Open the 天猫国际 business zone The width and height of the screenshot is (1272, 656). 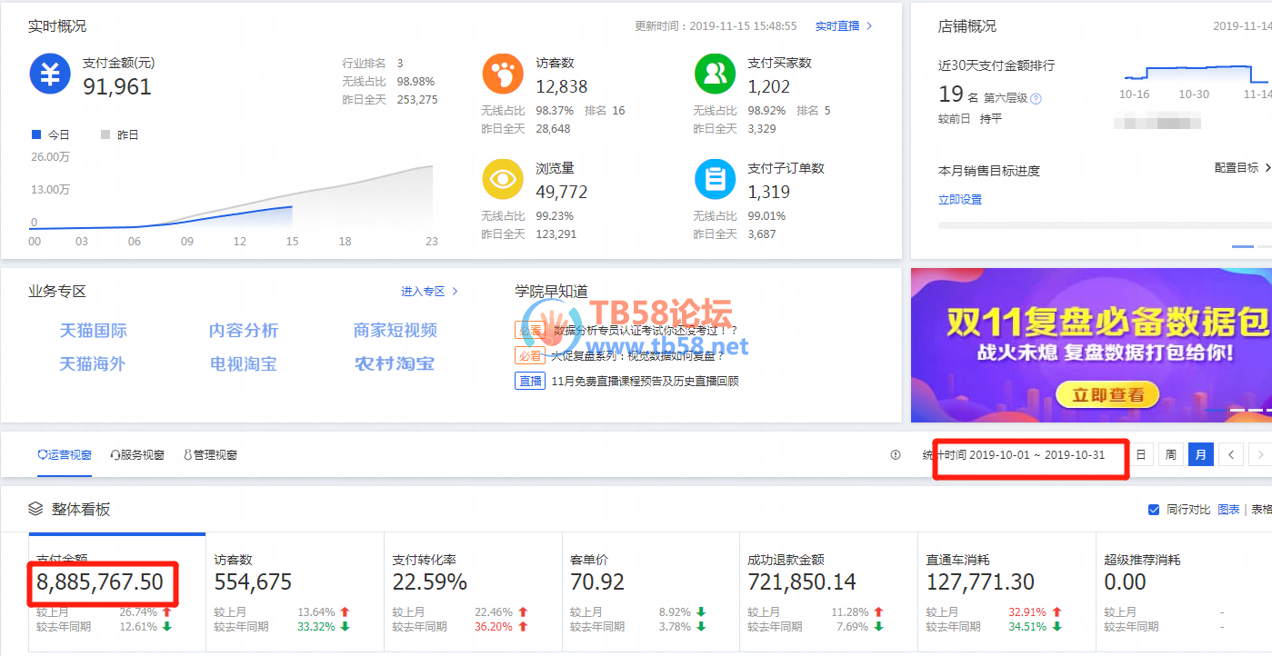[93, 331]
